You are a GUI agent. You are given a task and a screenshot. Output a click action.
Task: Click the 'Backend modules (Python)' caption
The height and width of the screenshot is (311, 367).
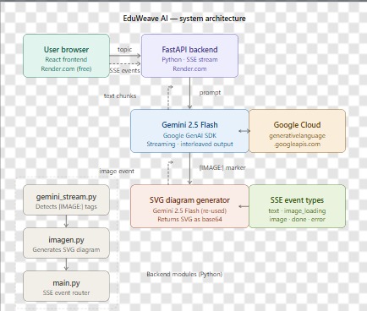pos(184,274)
